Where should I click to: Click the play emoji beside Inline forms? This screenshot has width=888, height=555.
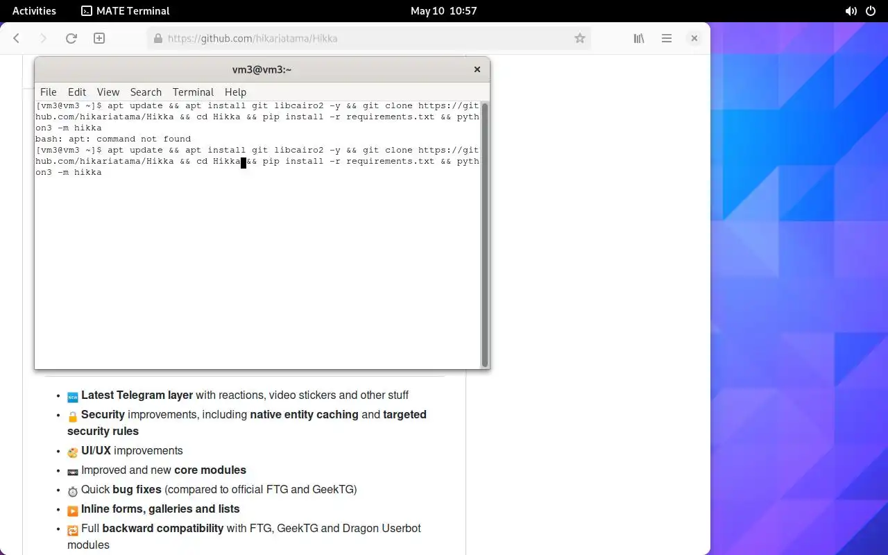click(73, 511)
